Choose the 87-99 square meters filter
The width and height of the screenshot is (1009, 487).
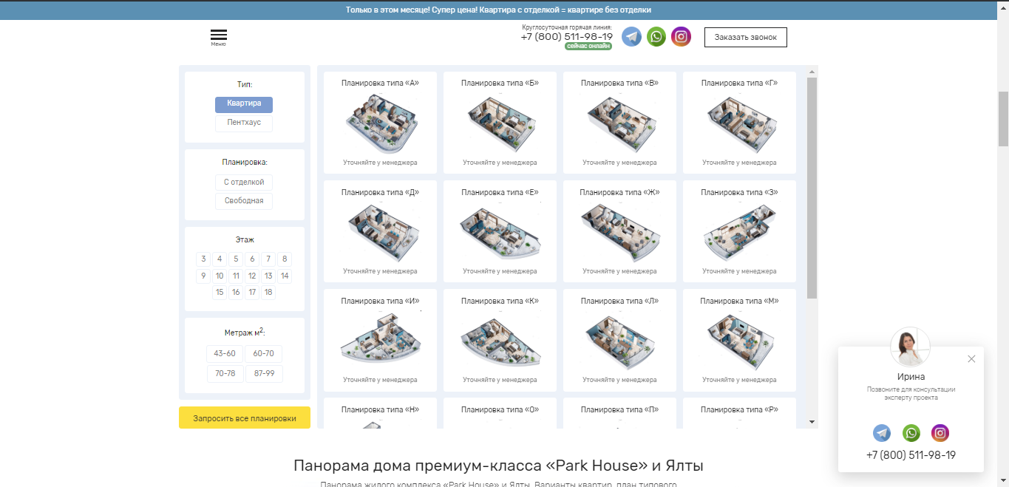[x=264, y=373]
